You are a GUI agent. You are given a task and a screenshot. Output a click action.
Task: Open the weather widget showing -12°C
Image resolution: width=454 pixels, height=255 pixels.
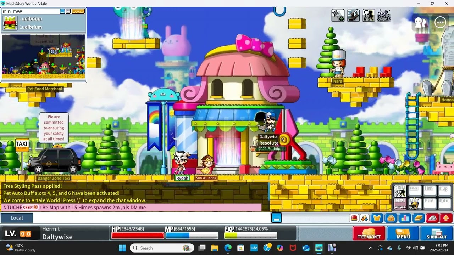click(x=21, y=248)
